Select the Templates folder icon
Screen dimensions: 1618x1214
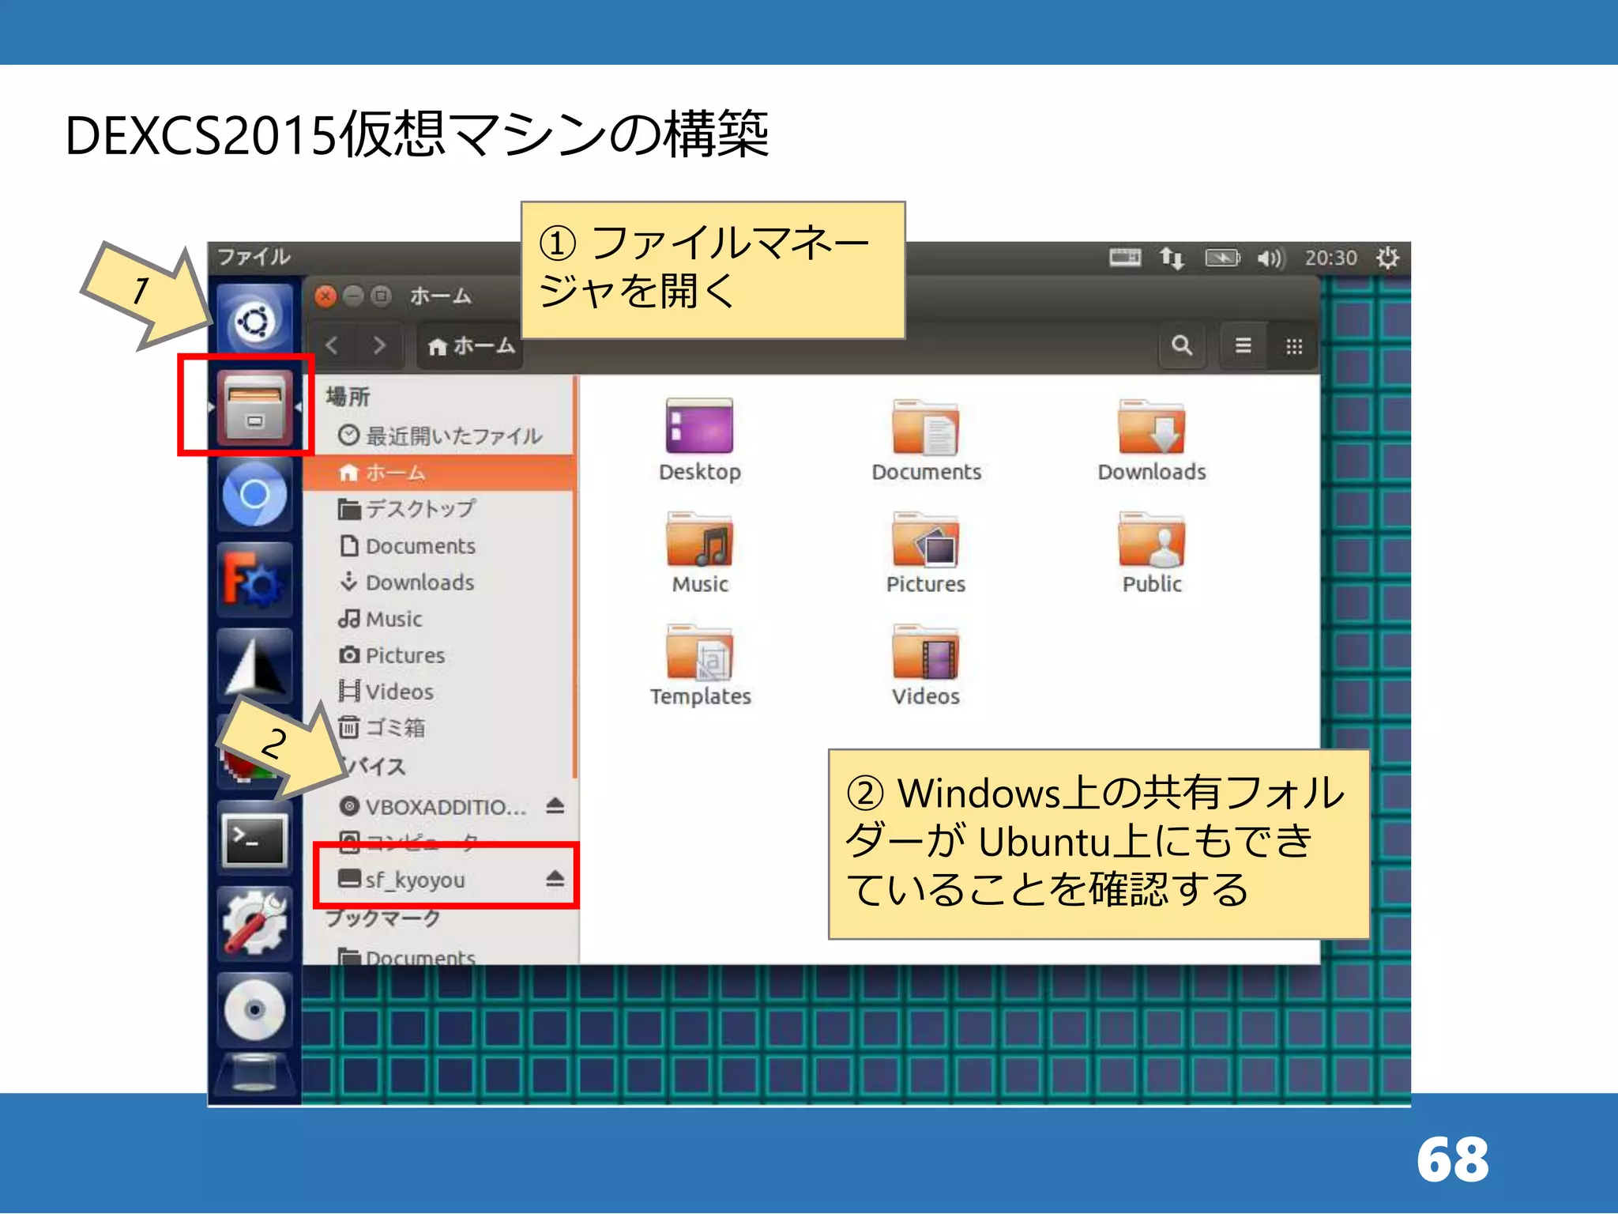[700, 665]
